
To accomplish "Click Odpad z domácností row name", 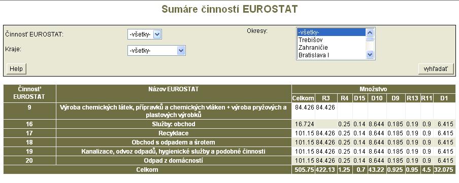I will 174,161.
